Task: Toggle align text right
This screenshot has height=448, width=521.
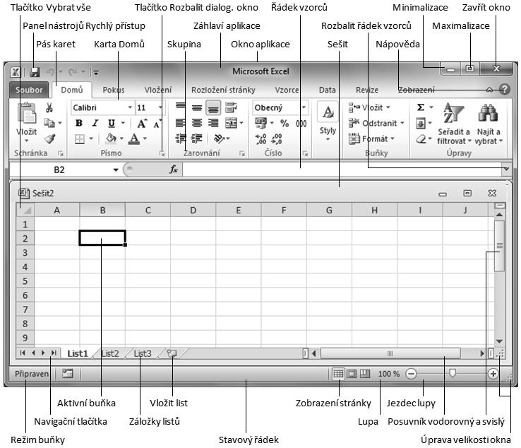Action: (x=213, y=123)
